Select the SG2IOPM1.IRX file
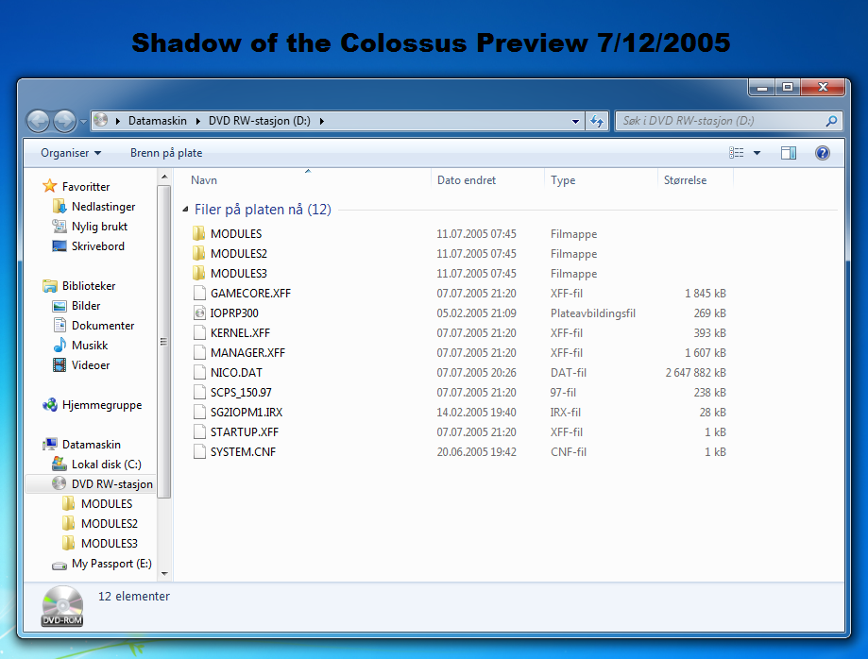868x659 pixels. point(247,413)
